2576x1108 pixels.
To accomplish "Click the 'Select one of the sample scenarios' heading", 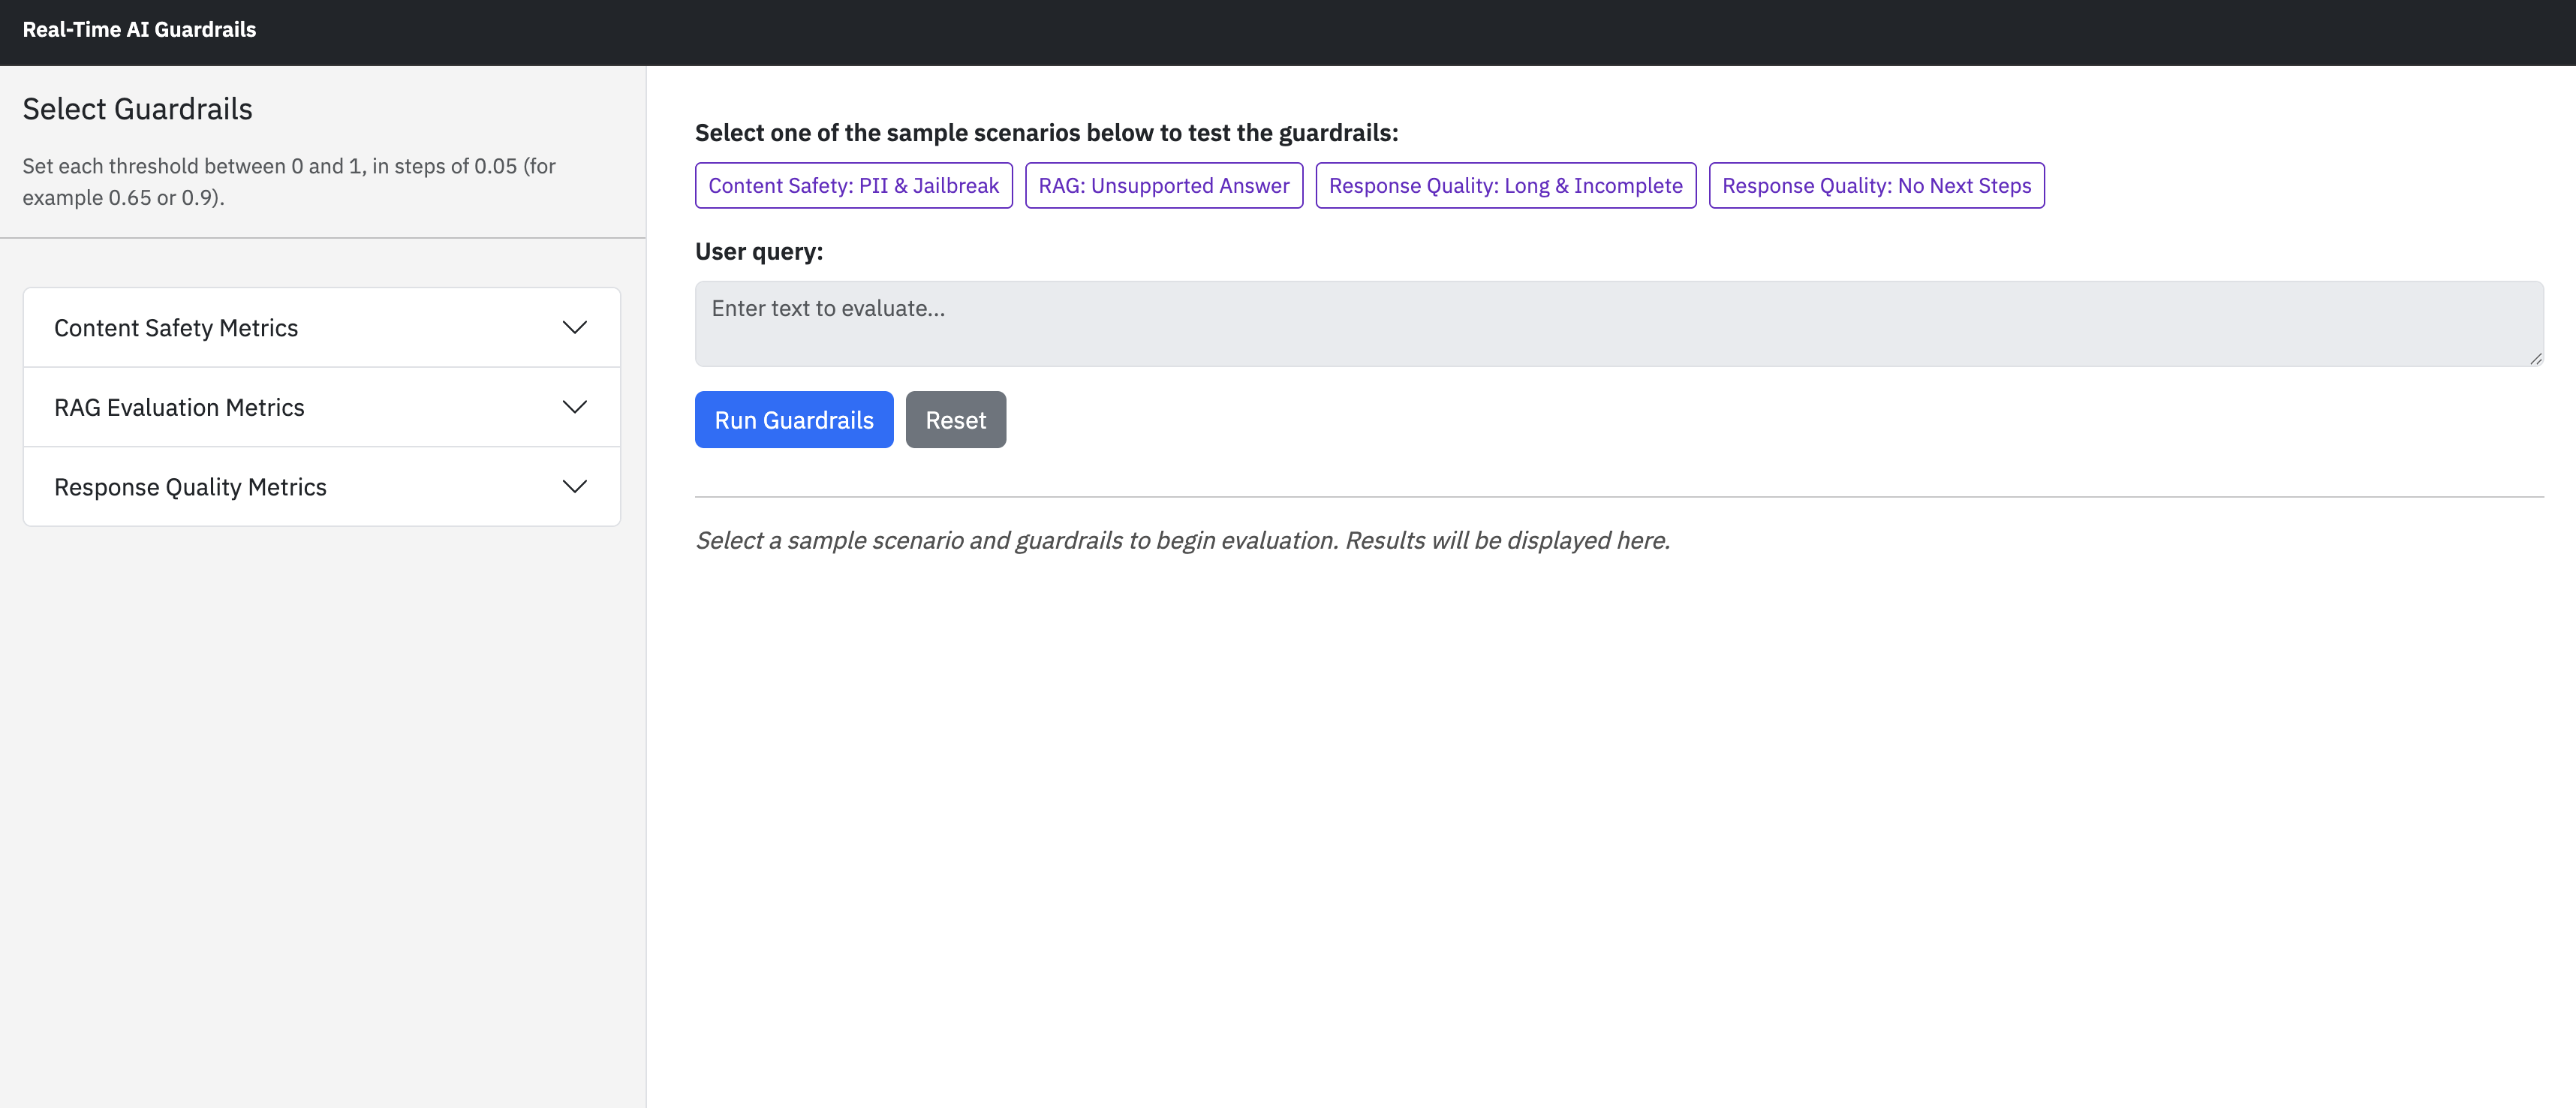I will (1046, 133).
